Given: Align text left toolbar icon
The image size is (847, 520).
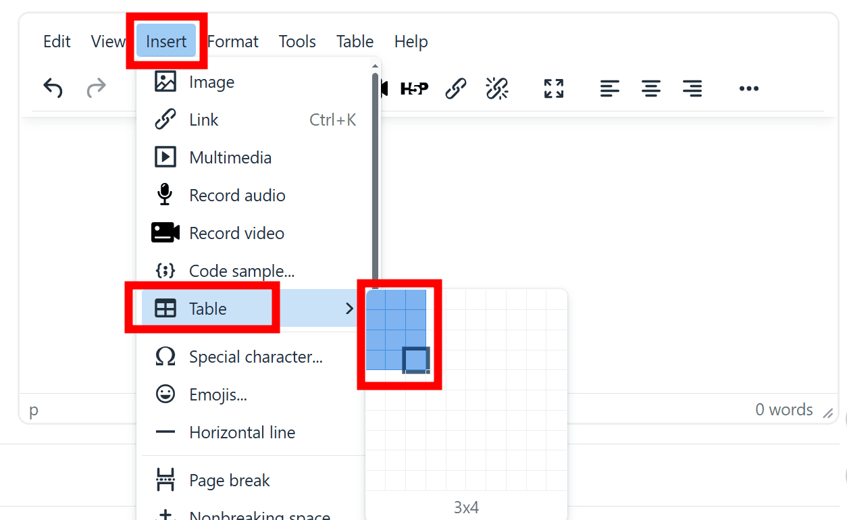Looking at the screenshot, I should [x=610, y=88].
